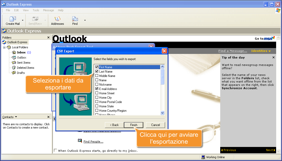Click the Send/Recv dropdown arrow
282x161 pixels.
point(45,20)
